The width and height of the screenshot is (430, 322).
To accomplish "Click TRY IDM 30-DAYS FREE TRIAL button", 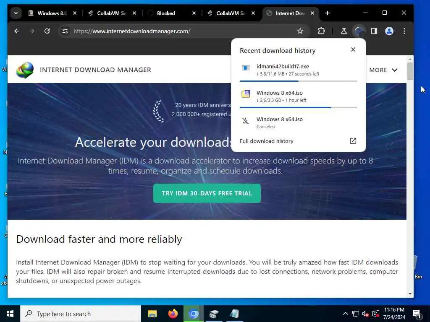I will 207,193.
